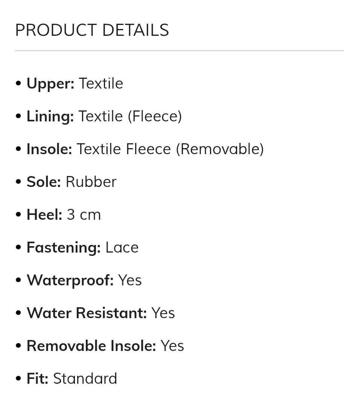Select the Lace fastening value
The height and width of the screenshot is (409, 344).
(122, 248)
